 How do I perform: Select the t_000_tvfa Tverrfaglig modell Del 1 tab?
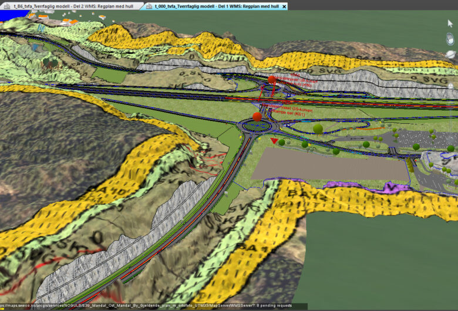click(214, 6)
